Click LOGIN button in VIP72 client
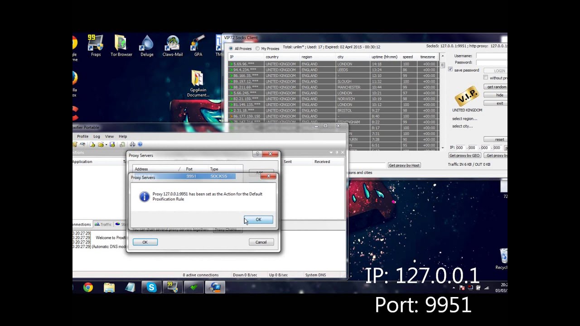 tap(495, 71)
